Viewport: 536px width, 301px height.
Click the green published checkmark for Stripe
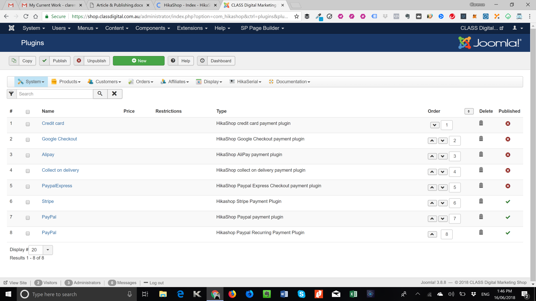point(508,202)
